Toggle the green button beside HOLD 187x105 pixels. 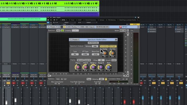(x=62, y=31)
